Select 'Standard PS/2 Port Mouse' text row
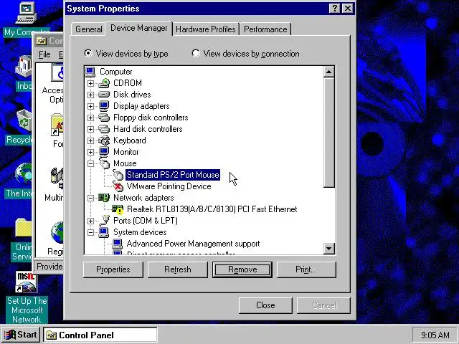The image size is (459, 344). (173, 175)
